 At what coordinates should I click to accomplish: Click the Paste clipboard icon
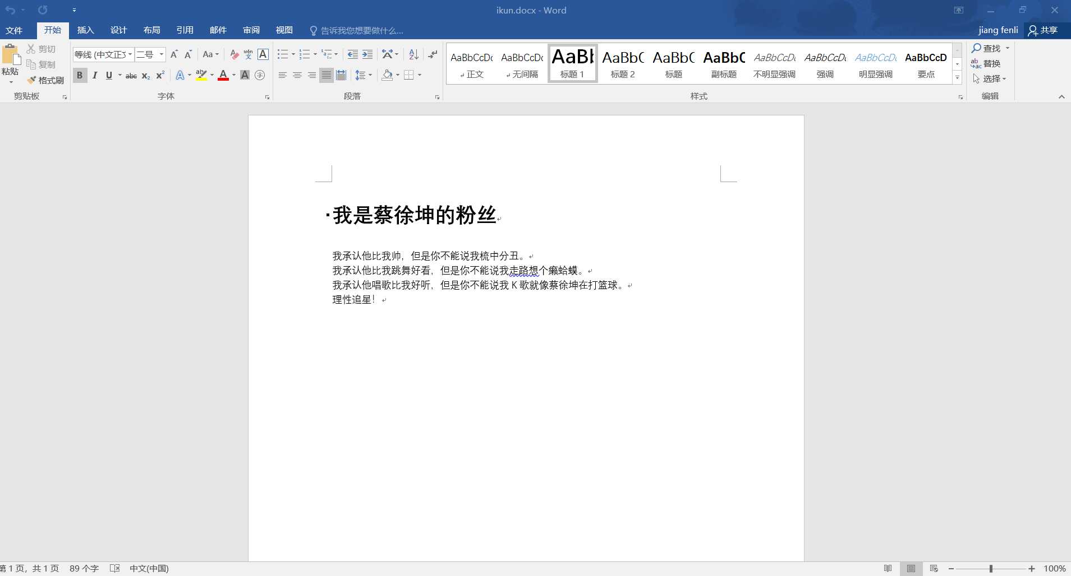click(11, 55)
